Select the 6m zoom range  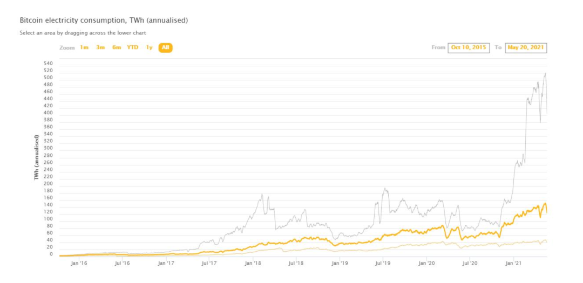click(x=117, y=47)
